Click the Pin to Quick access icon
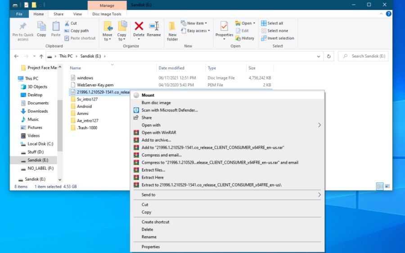The height and width of the screenshot is (253, 405). tap(22, 26)
